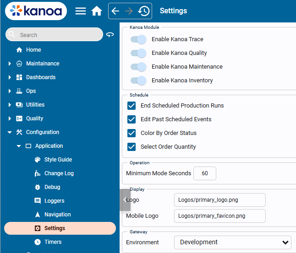Open Debug page
Viewport: 296px width, 253px height.
(x=52, y=187)
